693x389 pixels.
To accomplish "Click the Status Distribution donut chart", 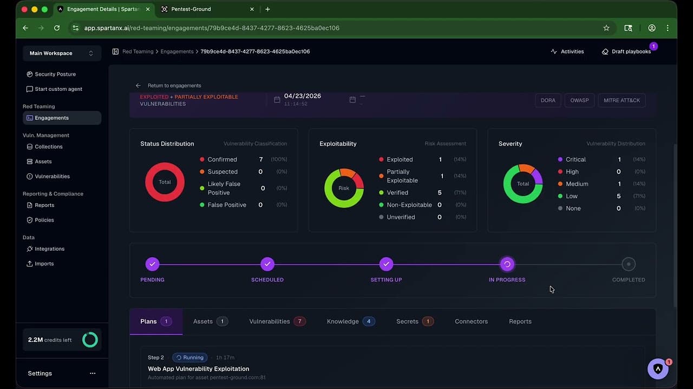I will tap(165, 182).
